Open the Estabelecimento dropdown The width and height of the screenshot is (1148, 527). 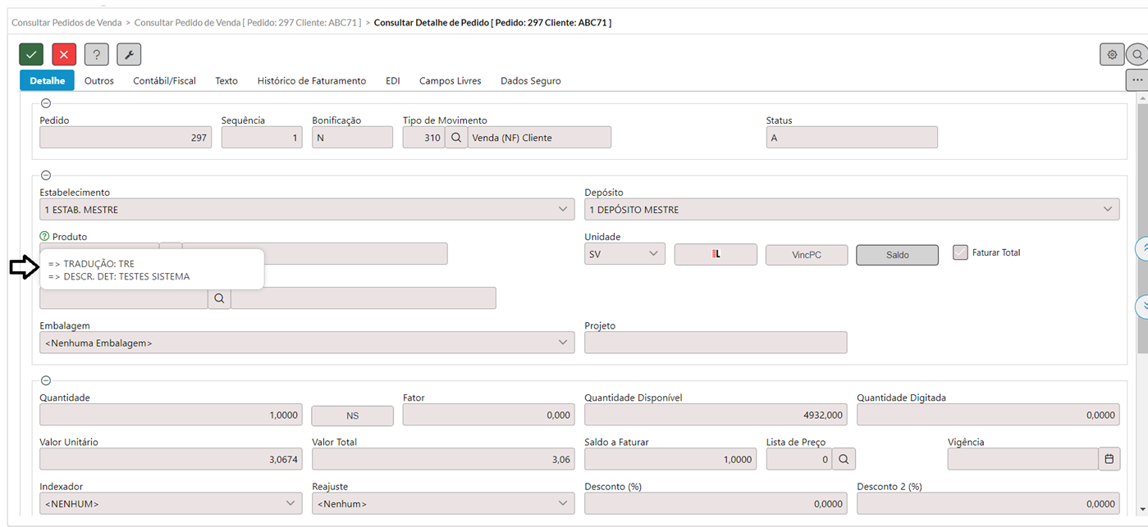click(307, 210)
